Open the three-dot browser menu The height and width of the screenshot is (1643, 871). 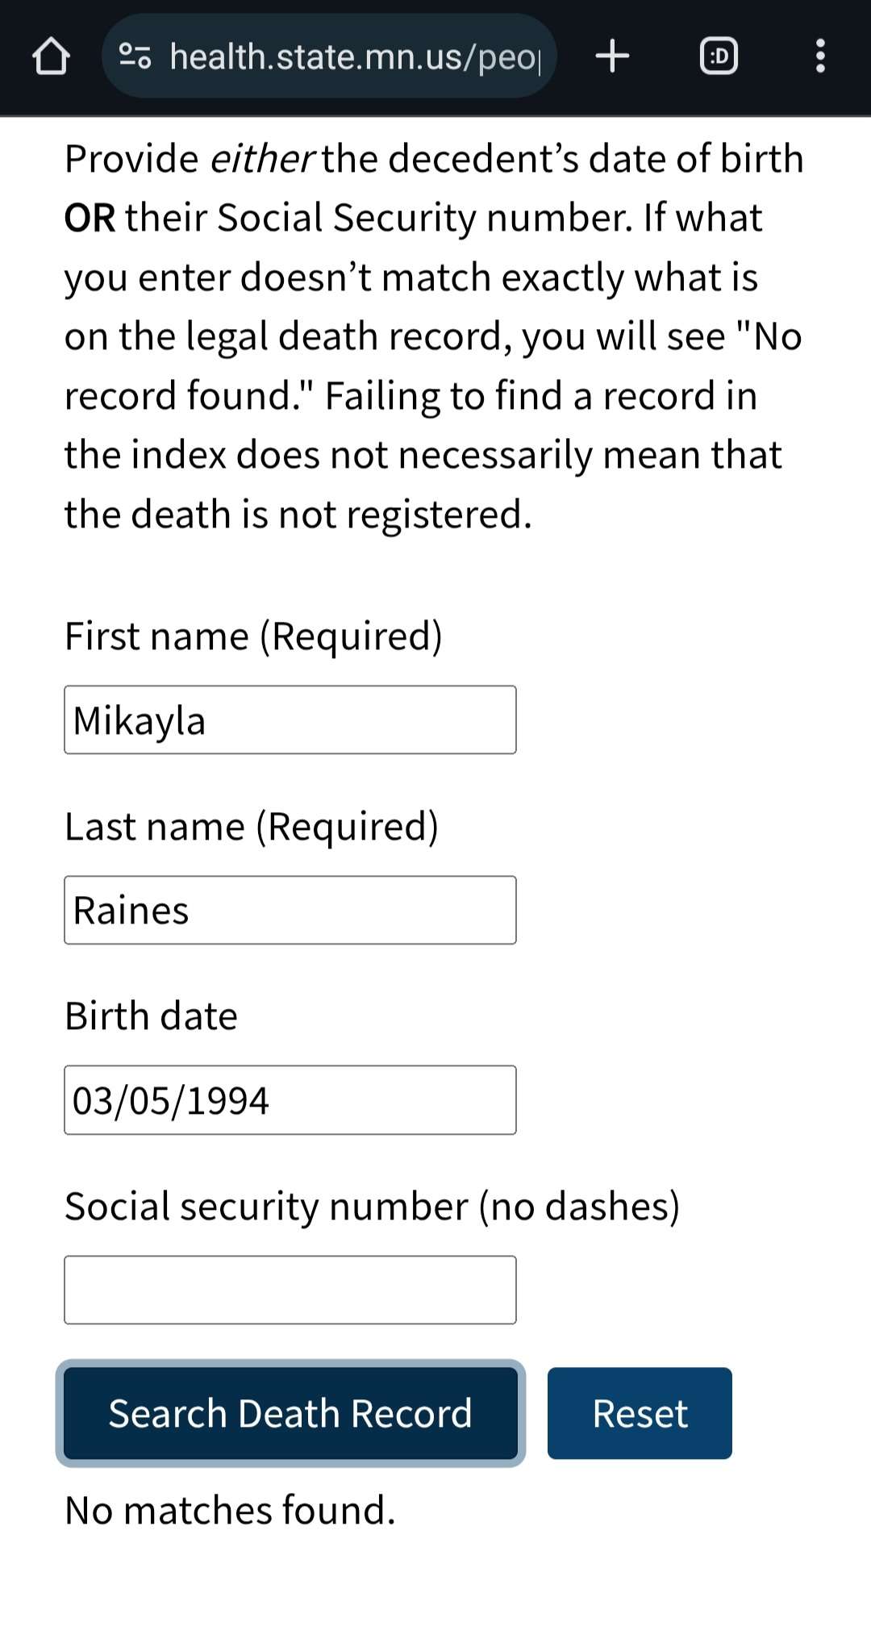(x=820, y=56)
